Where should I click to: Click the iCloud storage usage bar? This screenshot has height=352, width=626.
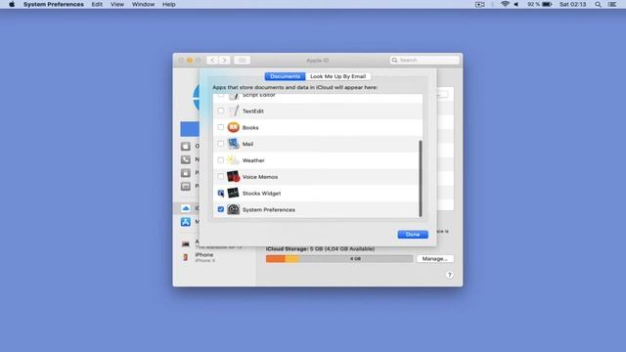(339, 258)
